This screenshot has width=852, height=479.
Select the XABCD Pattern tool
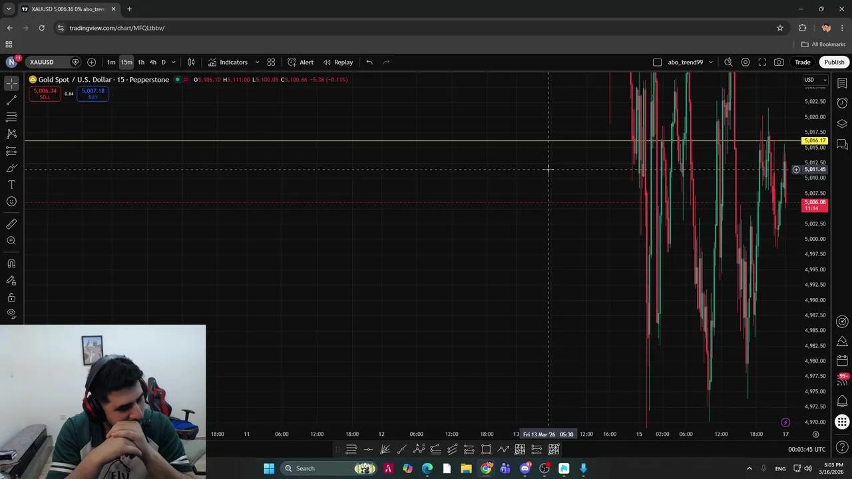11,132
